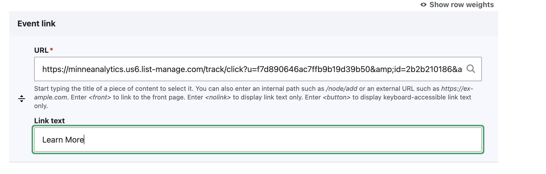Click the Event link table heading
The image size is (546, 174).
tap(36, 24)
